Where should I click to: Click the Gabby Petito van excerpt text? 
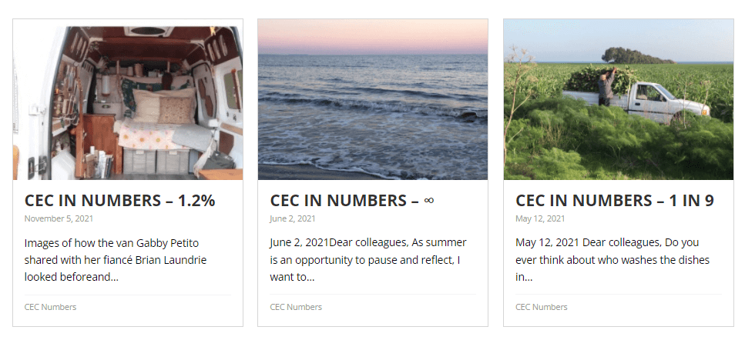(x=116, y=260)
